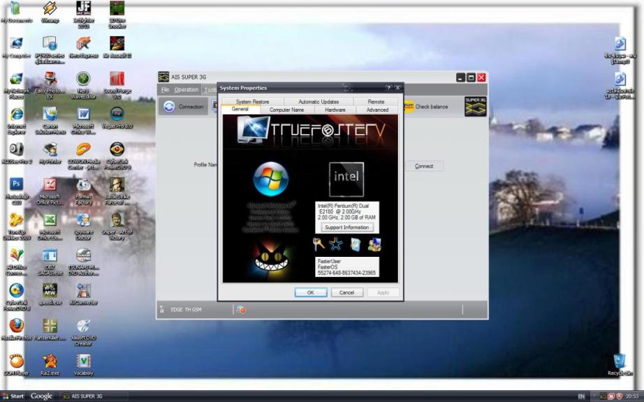This screenshot has height=402, width=644.
Task: Select the TuneUp Utilities 2009 desktop icon
Action: pos(17,227)
